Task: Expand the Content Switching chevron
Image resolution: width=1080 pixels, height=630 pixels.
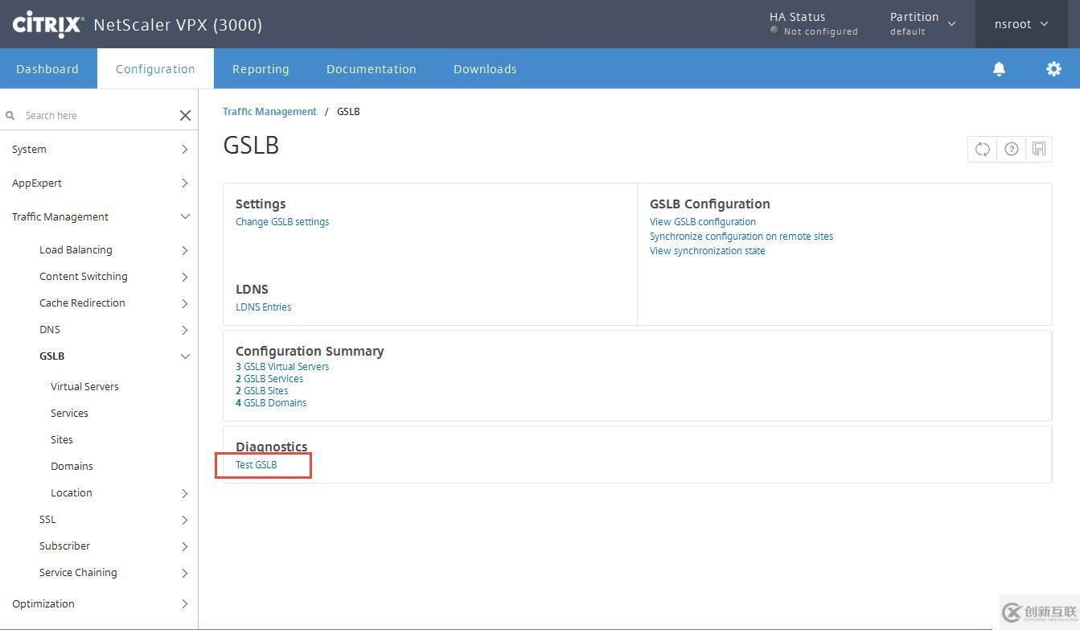Action: [184, 277]
